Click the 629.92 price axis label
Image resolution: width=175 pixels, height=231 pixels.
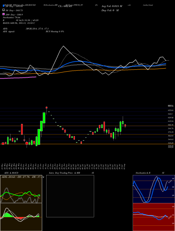[170, 118]
